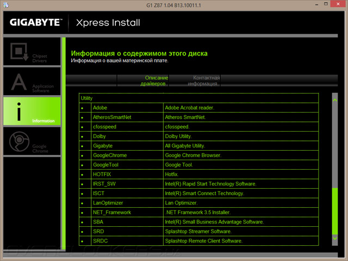This screenshot has height=261, width=348.
Task: Select the SRDC entry
Action: tap(100, 241)
